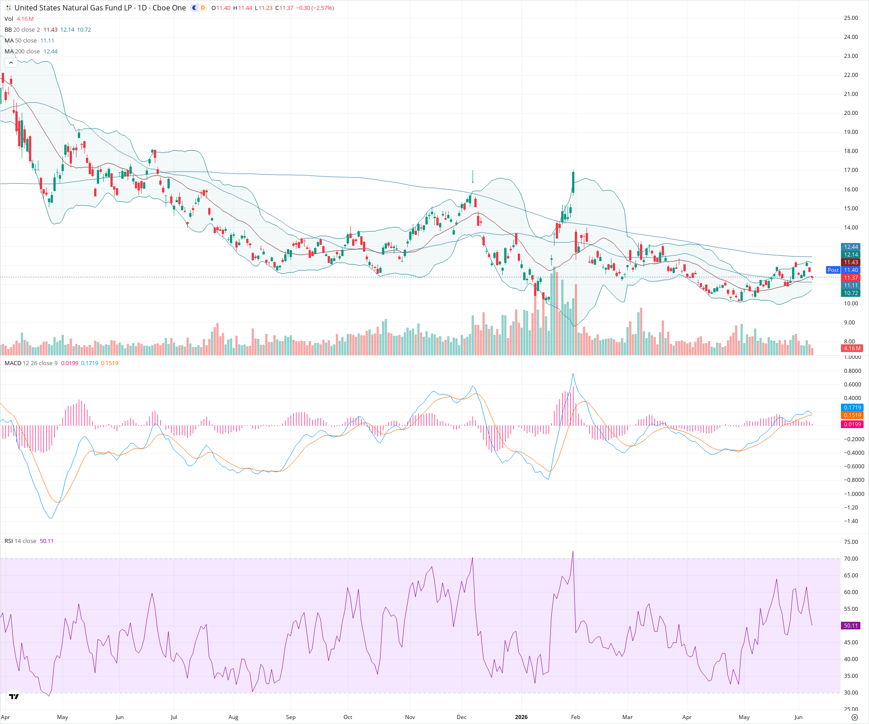The width and height of the screenshot is (869, 724).
Task: Click the purple 50.11 RSI value tag
Action: coord(850,625)
